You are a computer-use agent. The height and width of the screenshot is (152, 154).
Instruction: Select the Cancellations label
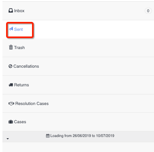pos(26,66)
